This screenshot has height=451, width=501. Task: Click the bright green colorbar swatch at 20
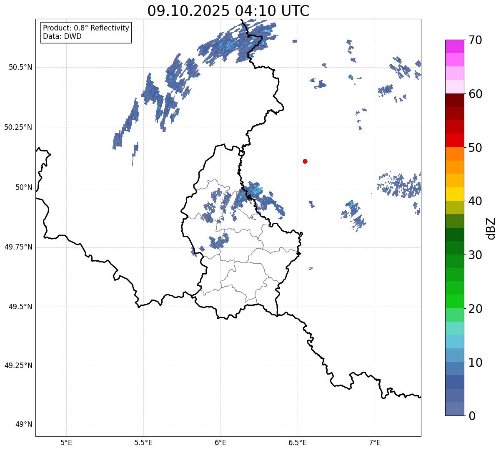coord(454,301)
